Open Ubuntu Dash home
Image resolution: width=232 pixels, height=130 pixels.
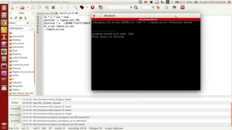(x=4, y=8)
